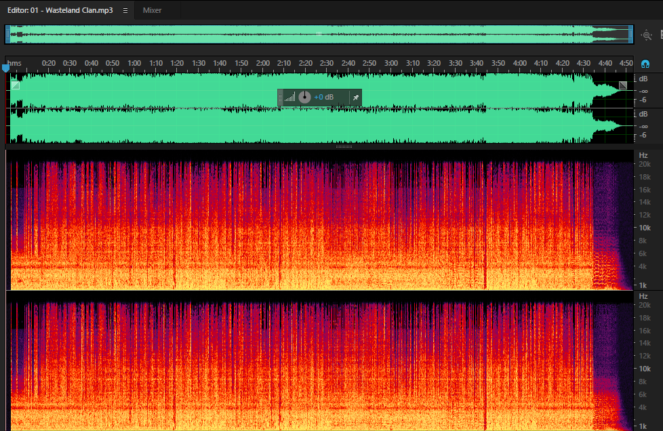The width and height of the screenshot is (663, 431).
Task: Pin the HUD with the pushpin icon
Action: 356,98
